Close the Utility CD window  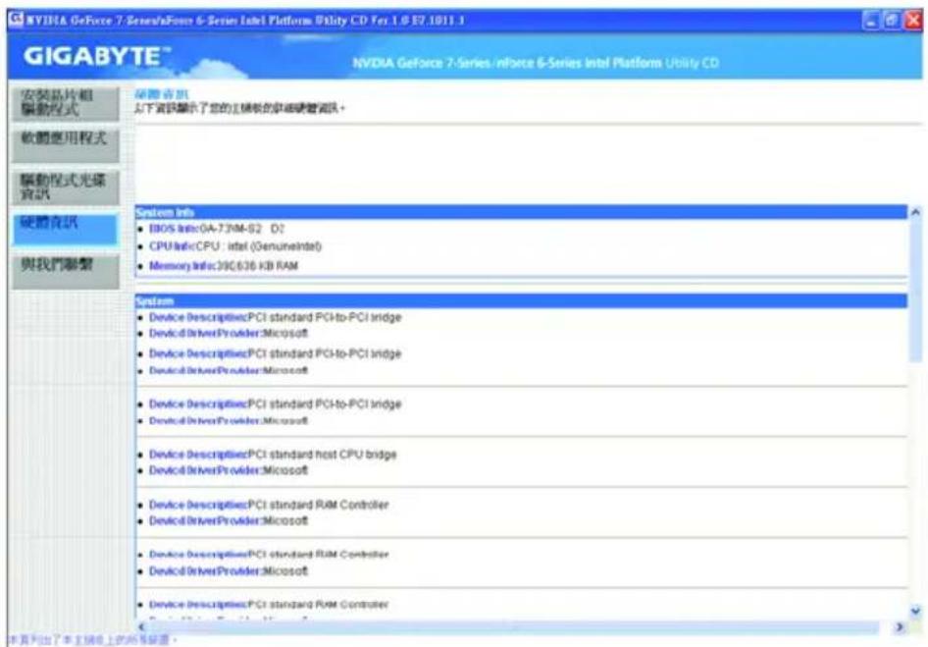point(912,21)
